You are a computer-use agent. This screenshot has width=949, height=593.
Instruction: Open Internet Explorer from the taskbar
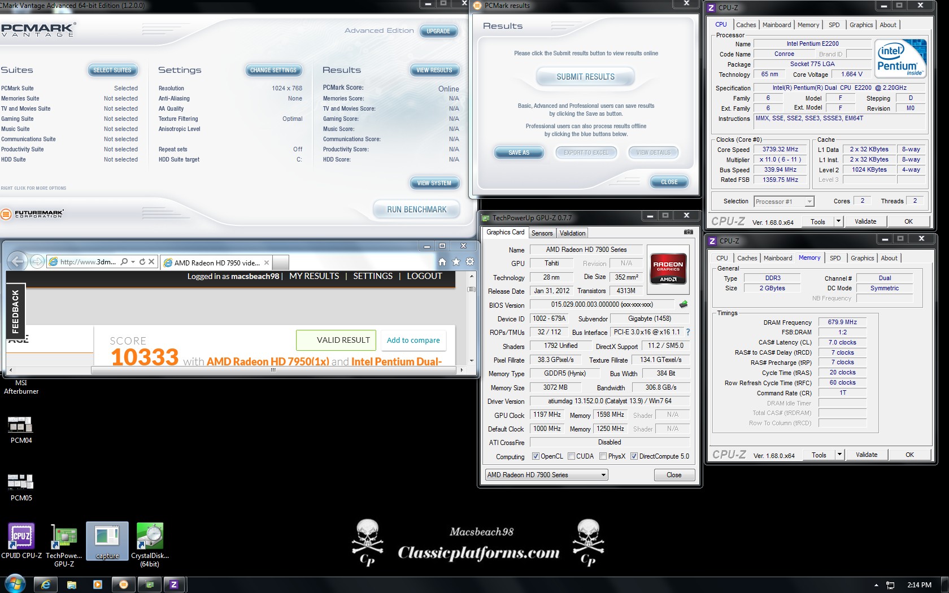46,585
